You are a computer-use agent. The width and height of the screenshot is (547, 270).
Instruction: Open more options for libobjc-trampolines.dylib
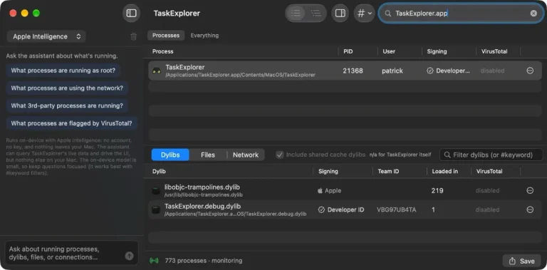tap(530, 190)
